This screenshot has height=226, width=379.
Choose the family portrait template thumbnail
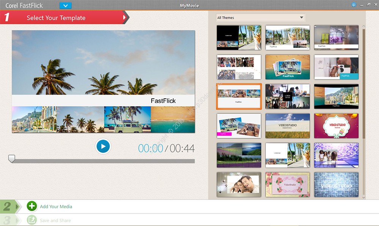(x=239, y=184)
